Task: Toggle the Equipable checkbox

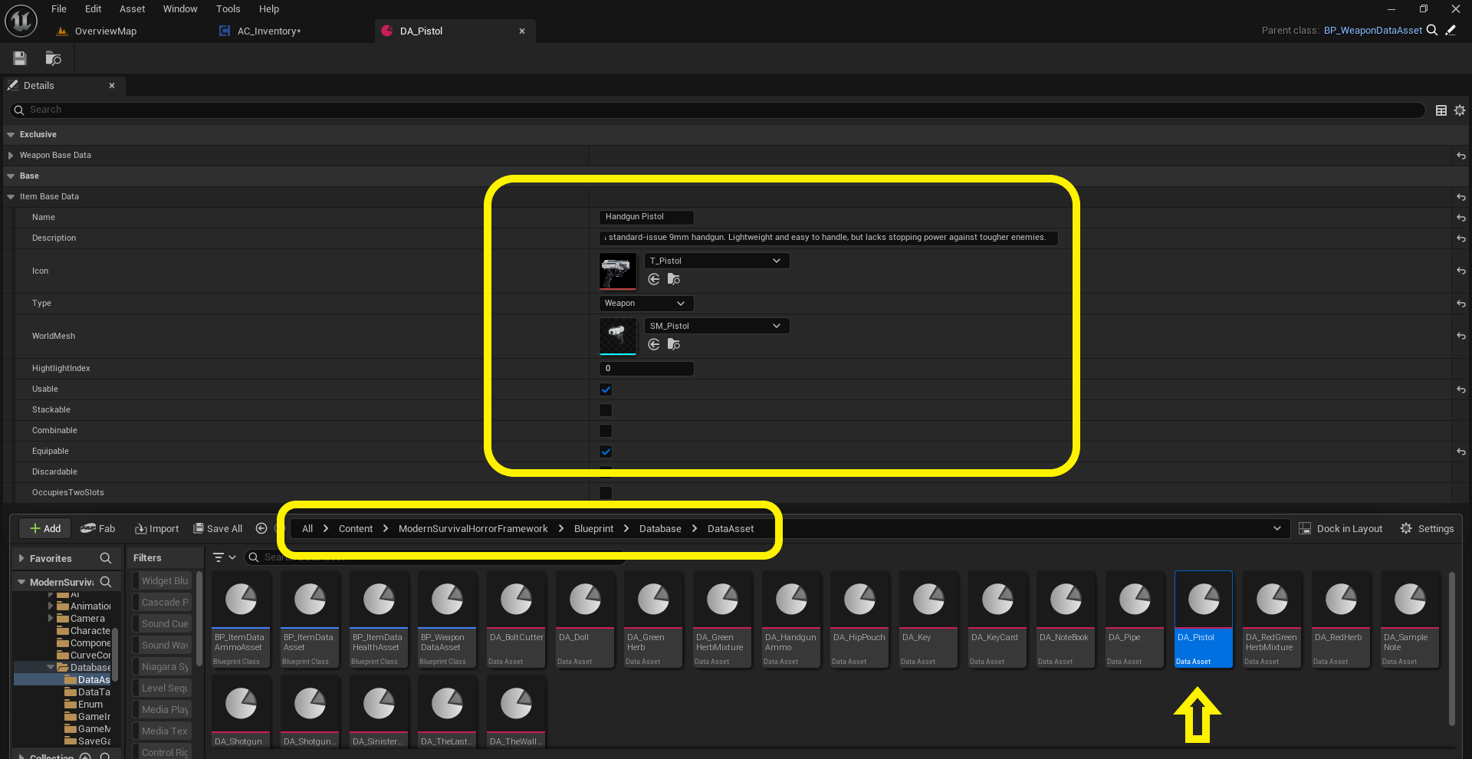Action: (x=606, y=452)
